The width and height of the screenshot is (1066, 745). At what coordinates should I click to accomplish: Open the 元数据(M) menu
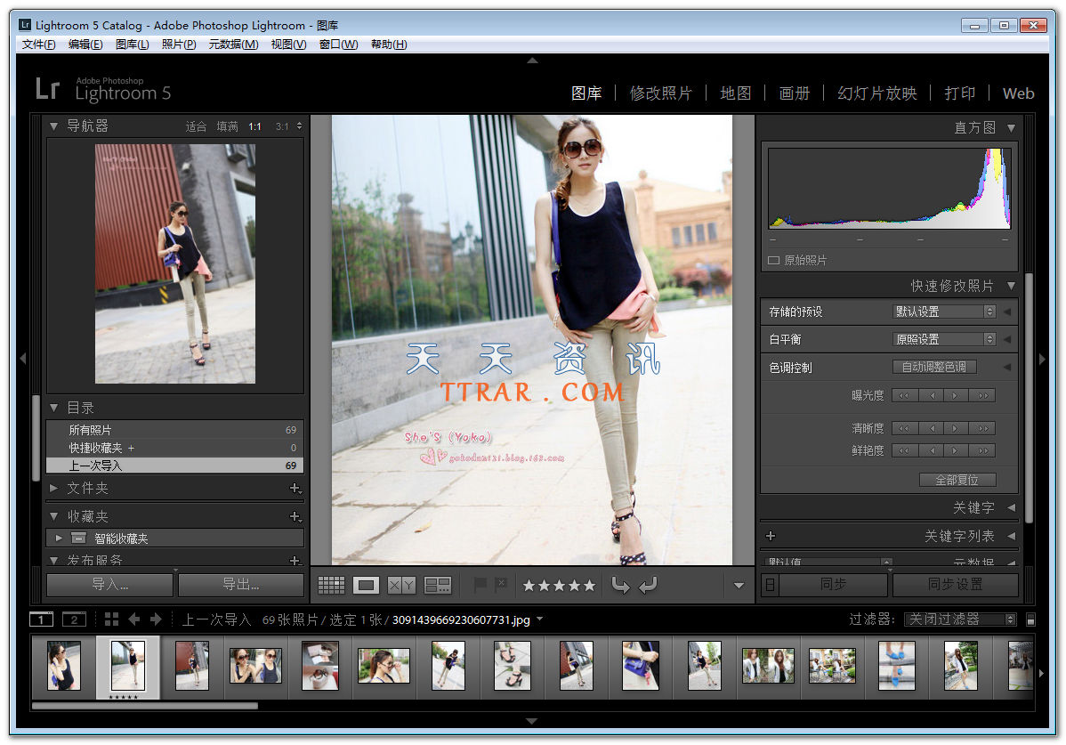coord(233,45)
